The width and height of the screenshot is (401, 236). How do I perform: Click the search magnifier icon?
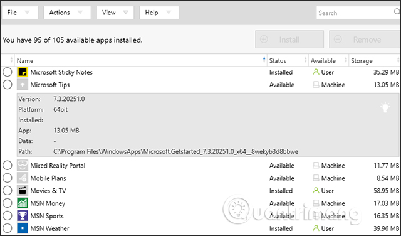[x=397, y=12]
